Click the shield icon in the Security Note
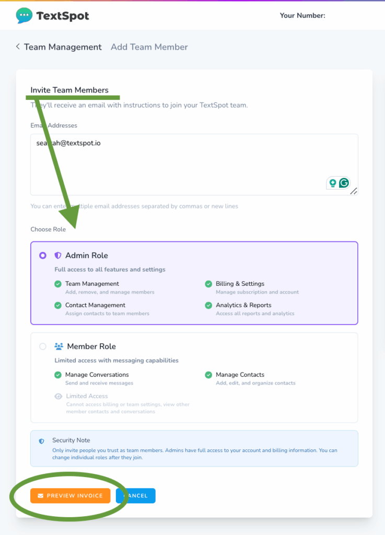 pyautogui.click(x=42, y=441)
